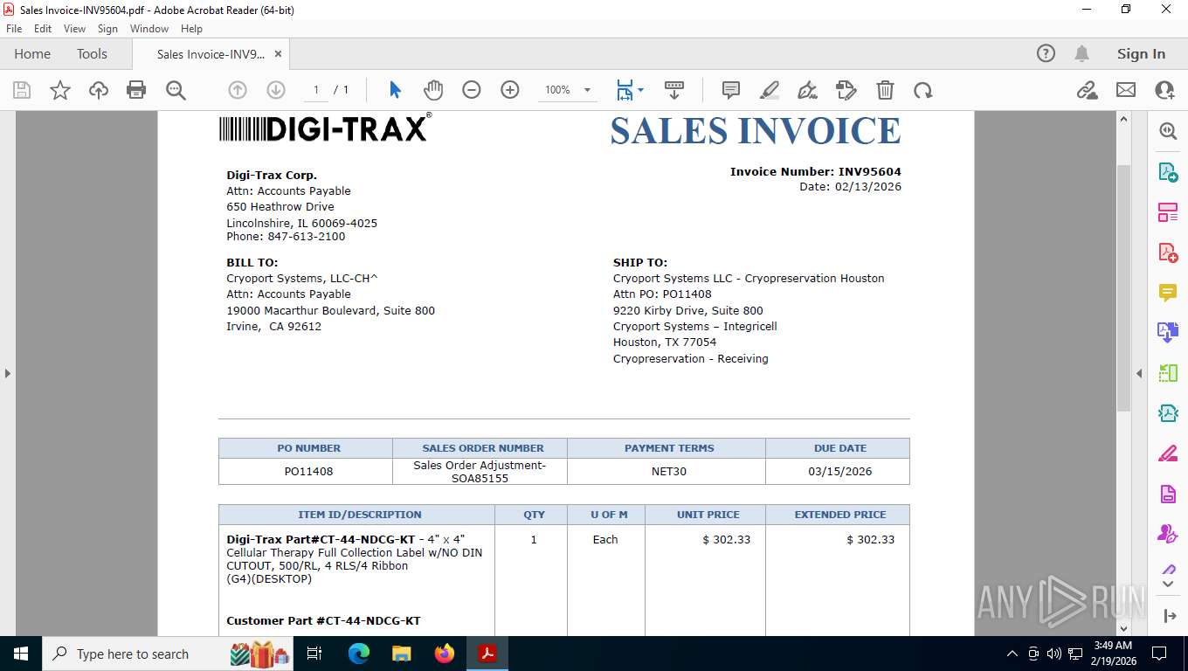Activate the Hand pan tool
The width and height of the screenshot is (1188, 671).
pos(433,90)
